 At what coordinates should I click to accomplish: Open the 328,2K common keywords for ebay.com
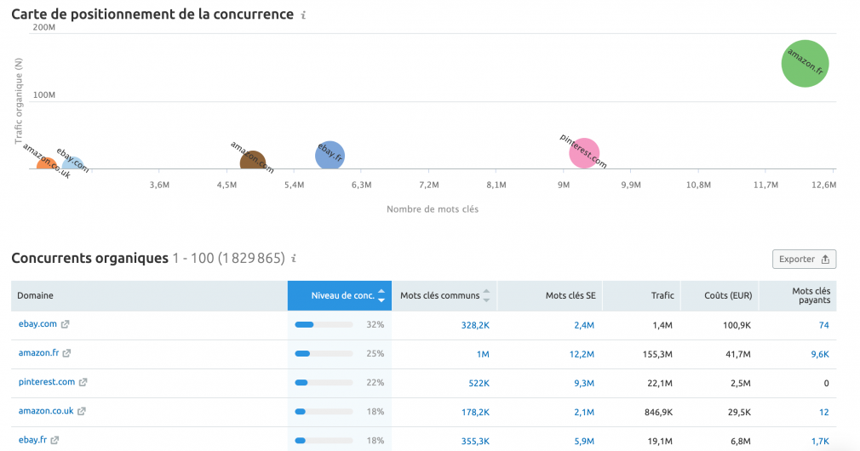click(x=475, y=325)
